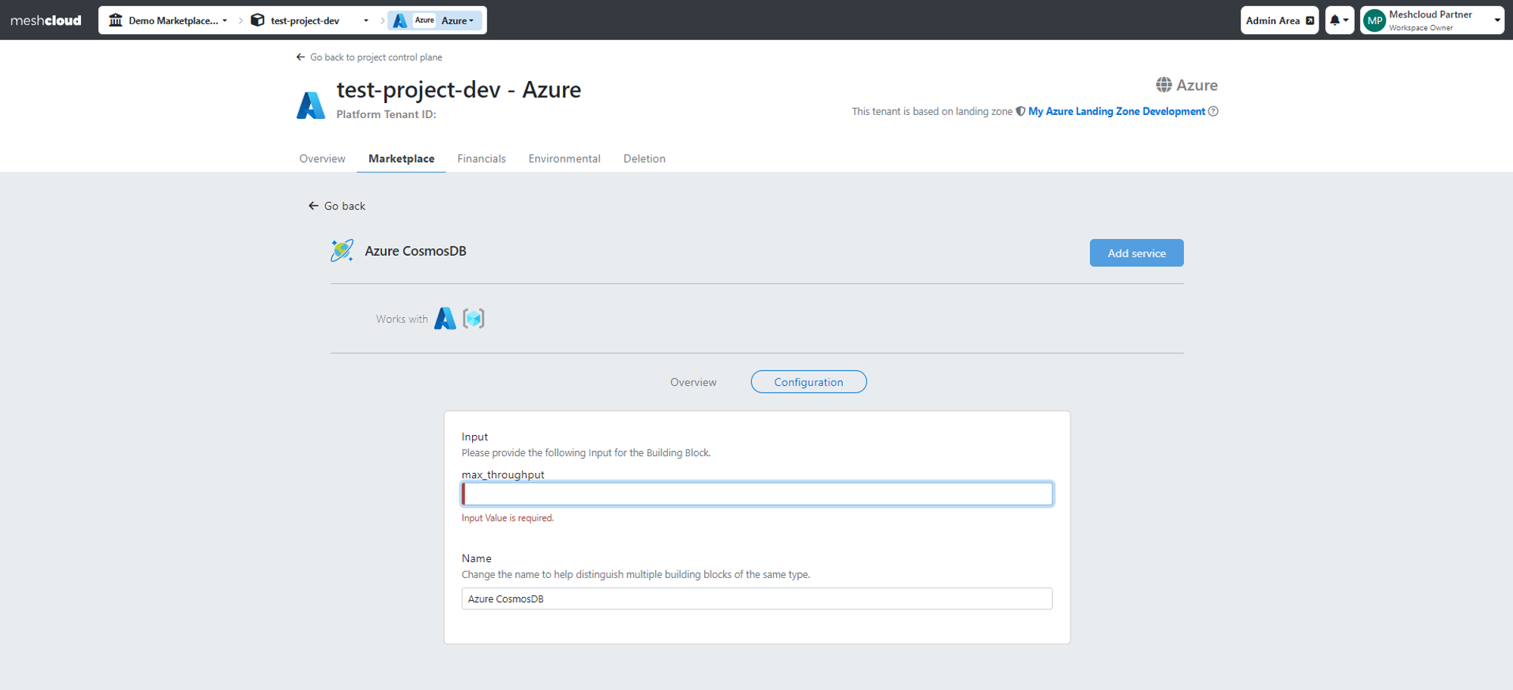This screenshot has height=690, width=1513.
Task: Click the project cube icon in breadcrumb
Action: point(258,20)
